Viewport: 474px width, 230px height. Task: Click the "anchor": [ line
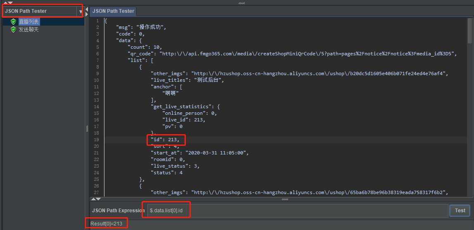(166, 87)
